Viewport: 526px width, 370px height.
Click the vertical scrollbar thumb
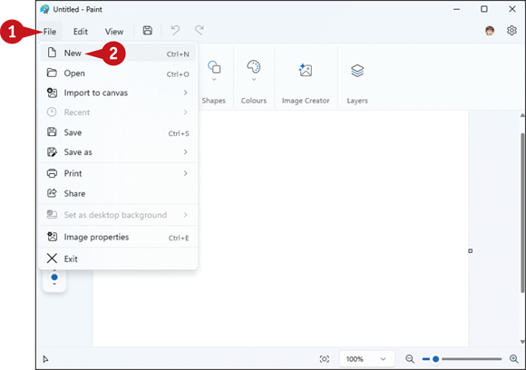pyautogui.click(x=522, y=212)
